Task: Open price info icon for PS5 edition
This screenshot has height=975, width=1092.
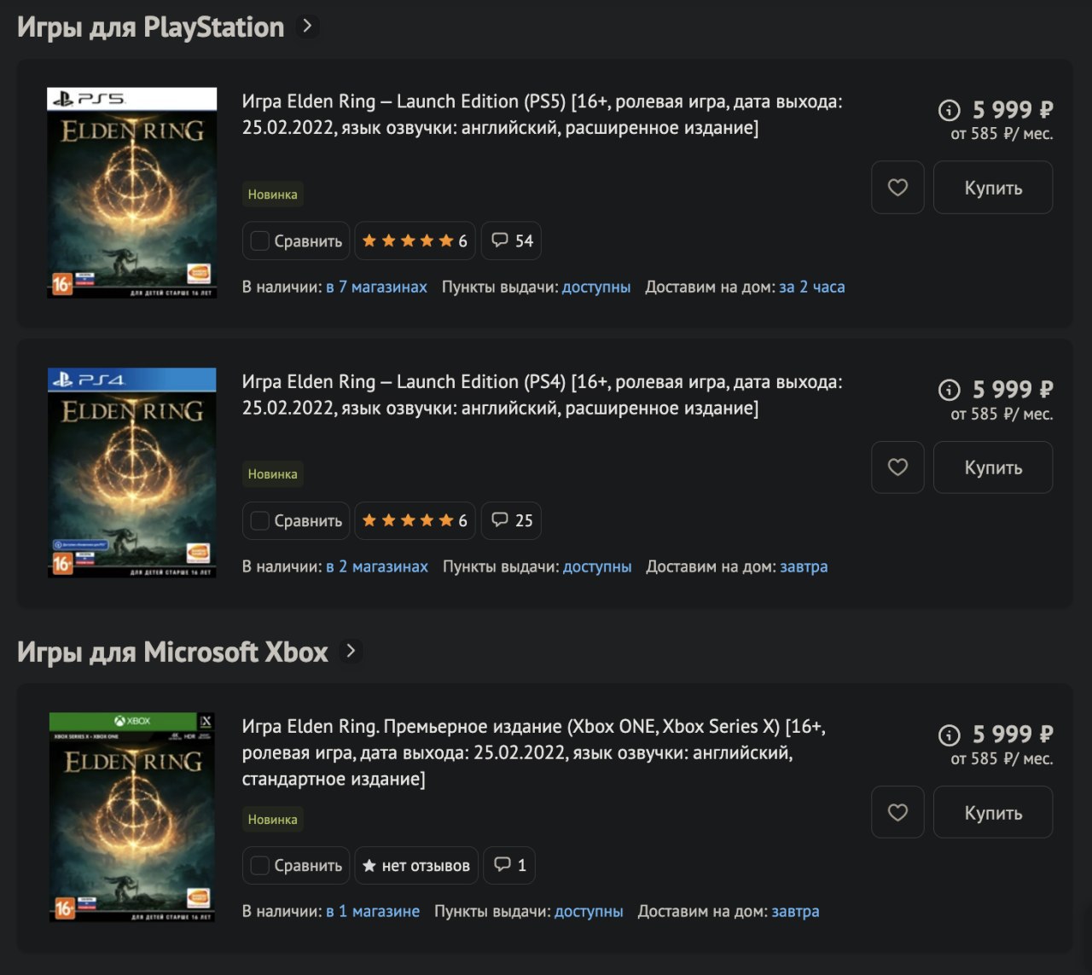Action: coord(949,110)
